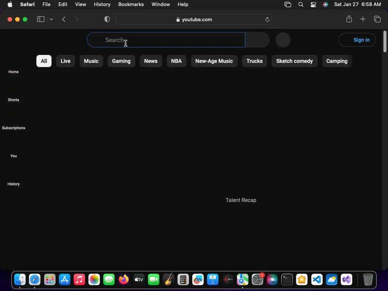Click the round voice search button
Screen dimensions: 388x291
tap(283, 40)
